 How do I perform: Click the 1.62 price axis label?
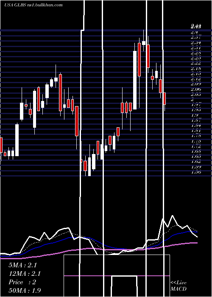tap(196, 162)
